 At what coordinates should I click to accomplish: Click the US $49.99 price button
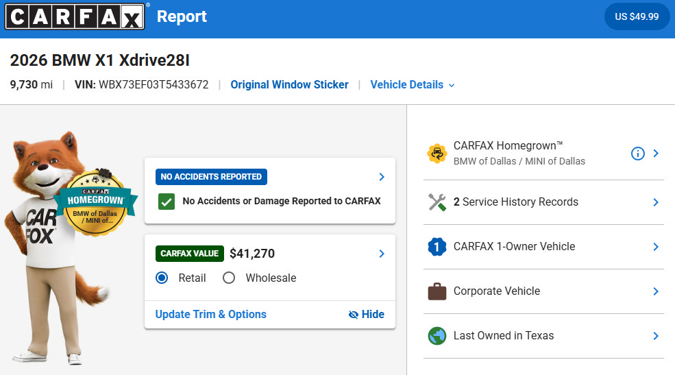coord(637,16)
